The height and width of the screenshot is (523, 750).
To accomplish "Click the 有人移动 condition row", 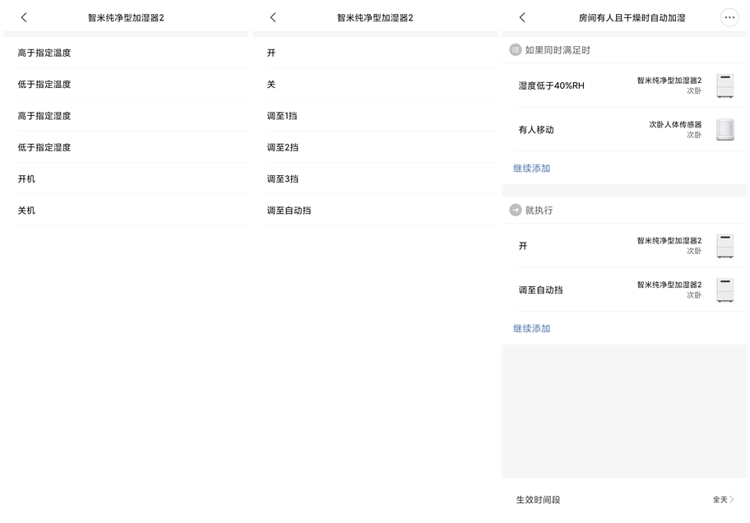I will pos(576,129).
